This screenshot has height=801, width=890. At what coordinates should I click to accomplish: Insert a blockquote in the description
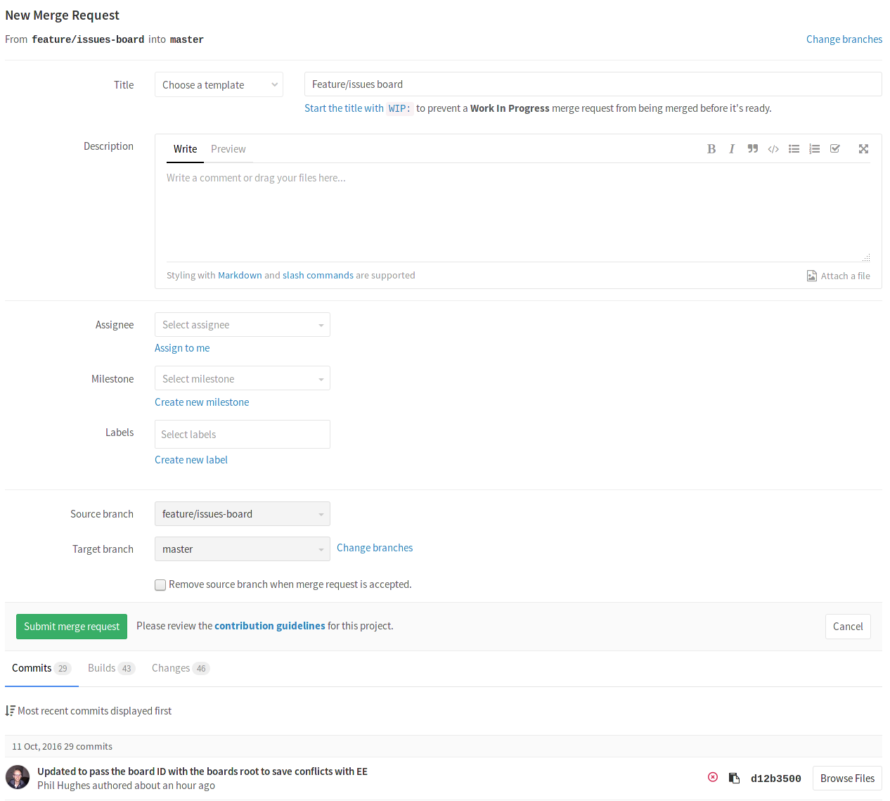click(x=752, y=148)
